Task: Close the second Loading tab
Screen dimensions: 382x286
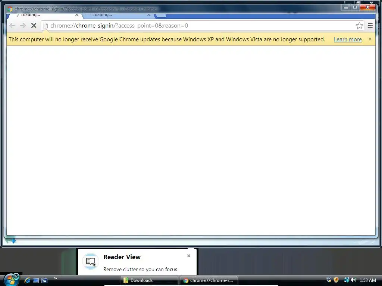Action: [149, 15]
